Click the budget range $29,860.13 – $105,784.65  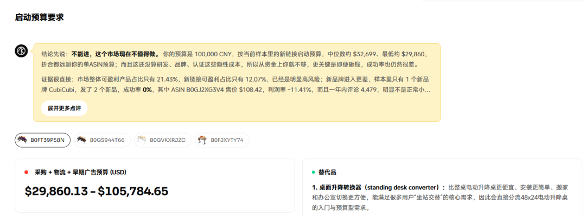click(97, 191)
